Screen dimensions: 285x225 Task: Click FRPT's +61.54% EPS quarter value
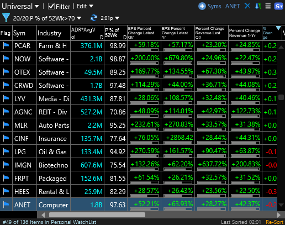[146, 177]
